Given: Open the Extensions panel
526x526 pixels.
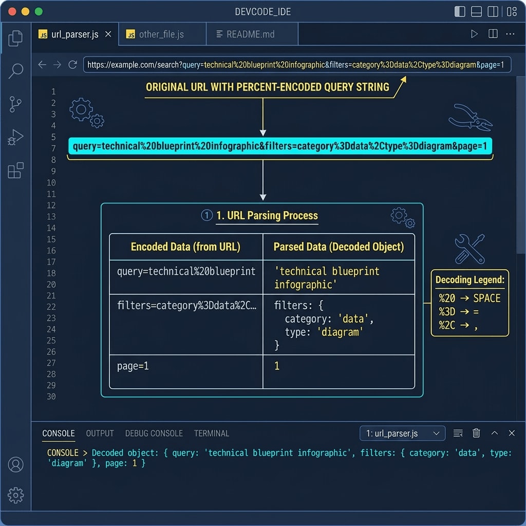Looking at the screenshot, I should 15,171.
